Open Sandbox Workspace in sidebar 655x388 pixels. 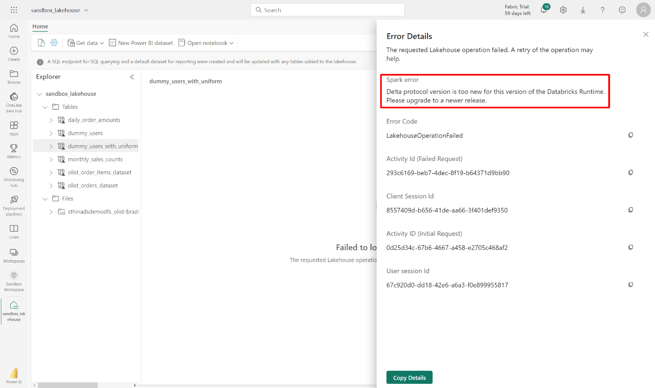[x=14, y=281]
